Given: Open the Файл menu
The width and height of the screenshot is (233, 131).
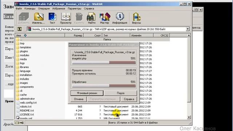Looking at the screenshot, I should coord(19,9).
